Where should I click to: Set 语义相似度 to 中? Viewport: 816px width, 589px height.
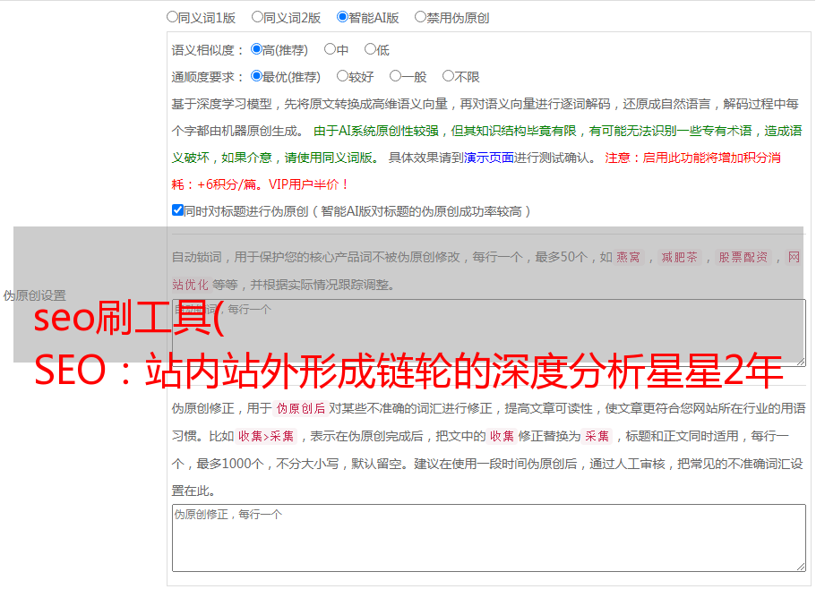[x=330, y=49]
